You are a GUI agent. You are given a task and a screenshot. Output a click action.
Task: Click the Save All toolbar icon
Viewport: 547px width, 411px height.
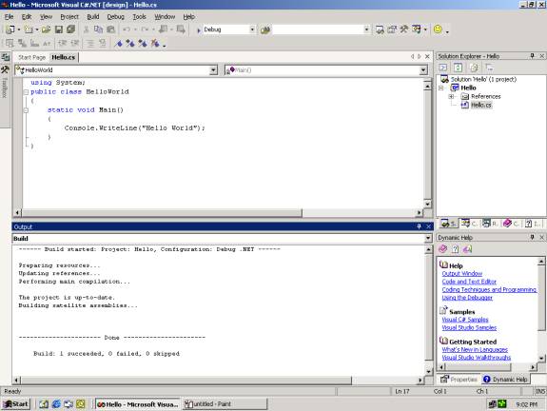70,29
